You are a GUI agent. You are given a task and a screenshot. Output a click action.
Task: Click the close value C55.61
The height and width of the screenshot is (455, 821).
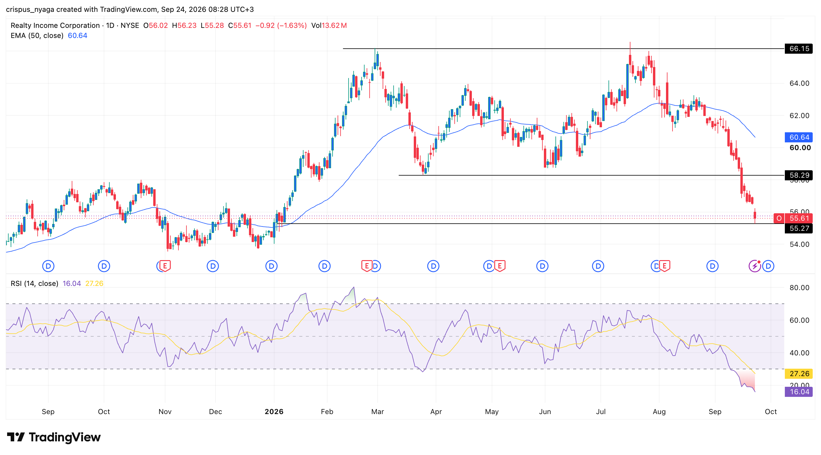click(x=240, y=26)
